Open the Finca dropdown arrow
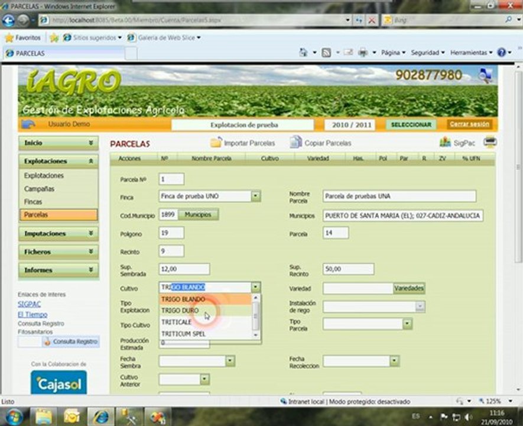 click(x=255, y=196)
